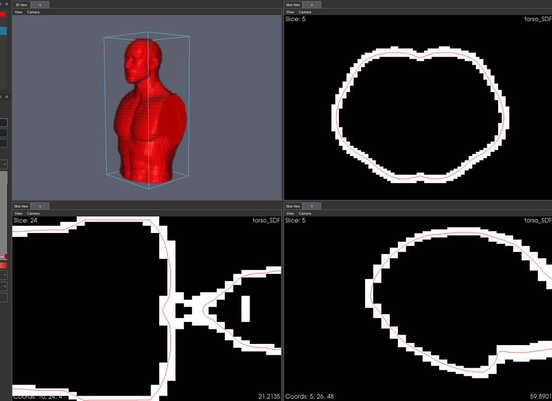Open the View menu in the 3D View pane
Screen dimensions: 552x401
pos(18,12)
